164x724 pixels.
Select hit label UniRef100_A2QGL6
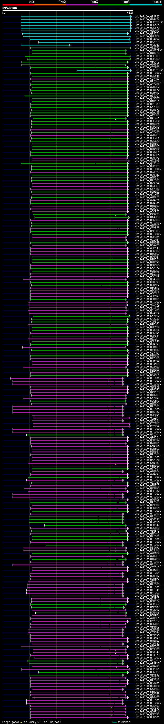147,618
